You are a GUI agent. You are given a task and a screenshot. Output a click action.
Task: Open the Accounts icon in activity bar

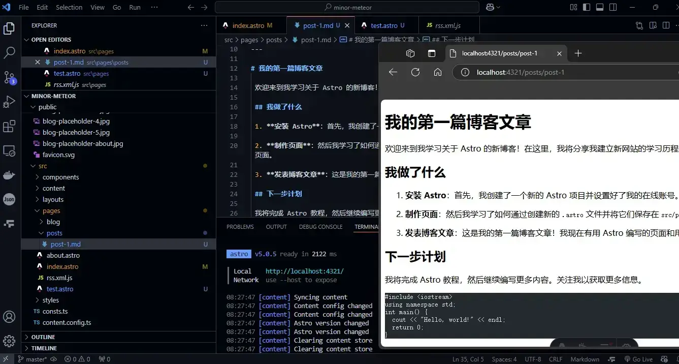[9, 317]
